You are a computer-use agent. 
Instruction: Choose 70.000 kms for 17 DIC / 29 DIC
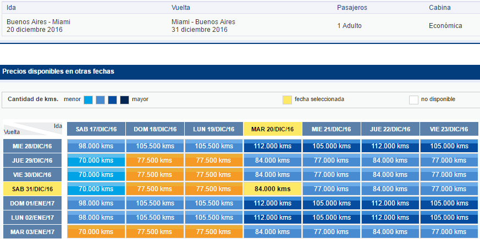coord(96,160)
